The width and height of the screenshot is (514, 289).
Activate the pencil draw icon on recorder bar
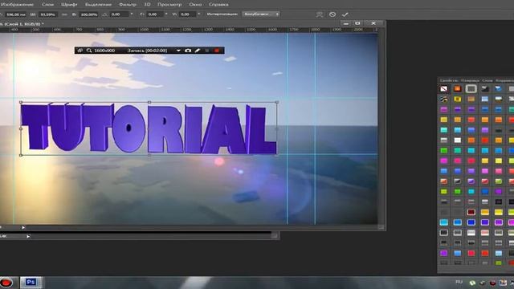pyautogui.click(x=198, y=51)
